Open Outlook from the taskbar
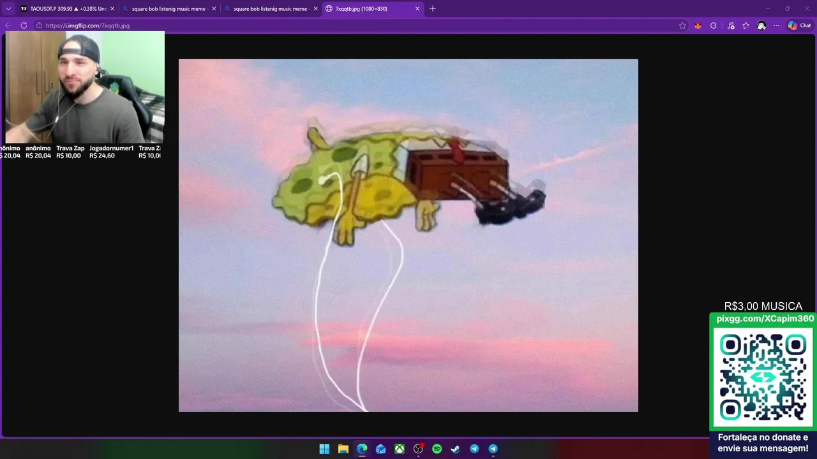 pos(380,449)
